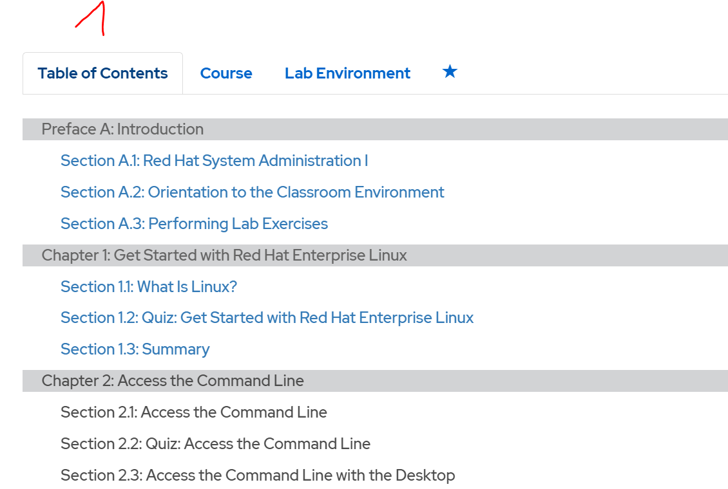Select Section 2.1: Access the Command Line
This screenshot has width=728, height=489.
point(193,412)
